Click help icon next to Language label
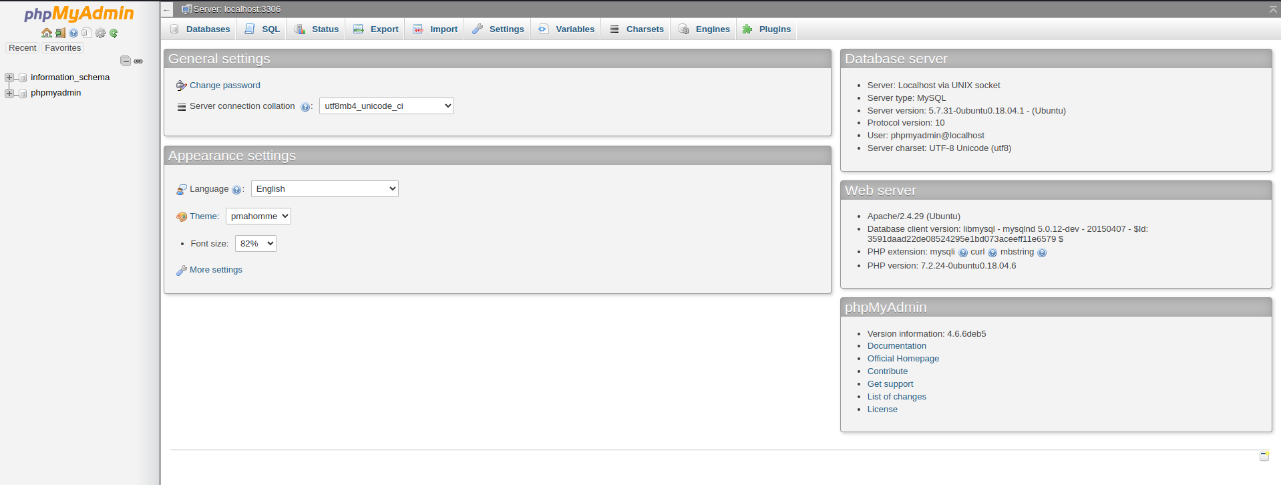This screenshot has height=485, width=1281. pos(236,190)
